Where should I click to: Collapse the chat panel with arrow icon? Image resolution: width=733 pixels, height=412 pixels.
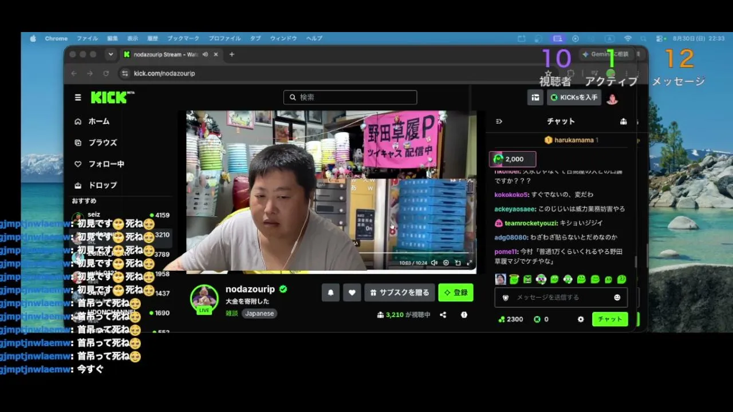(x=499, y=121)
